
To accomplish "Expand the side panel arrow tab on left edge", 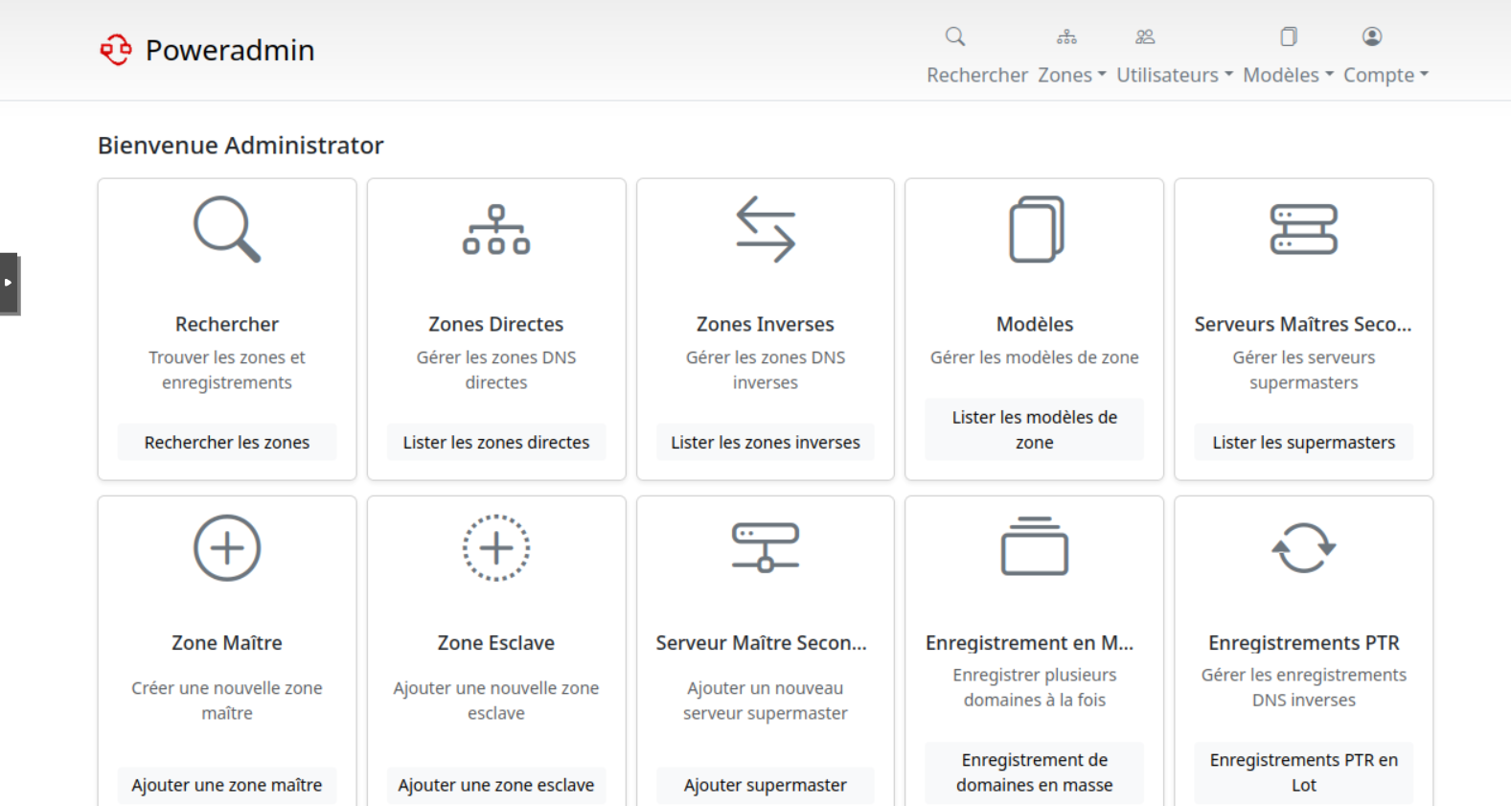I will point(9,283).
